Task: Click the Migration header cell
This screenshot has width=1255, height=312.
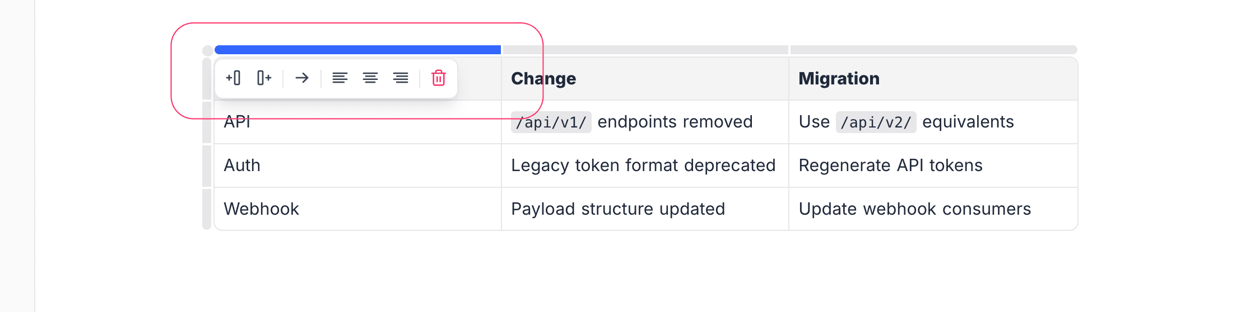Action: click(932, 79)
